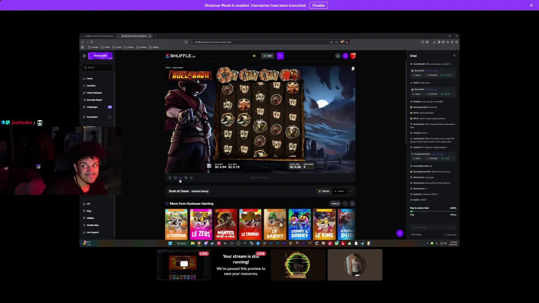The height and width of the screenshot is (303, 539).
Task: Open the Hacksaw Gaming provider tag
Action: [x=200, y=191]
